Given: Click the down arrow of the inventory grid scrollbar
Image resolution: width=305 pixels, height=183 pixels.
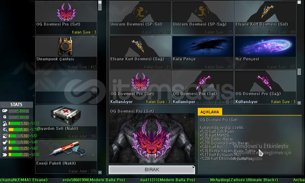Looking at the screenshot, I should pos(299,103).
